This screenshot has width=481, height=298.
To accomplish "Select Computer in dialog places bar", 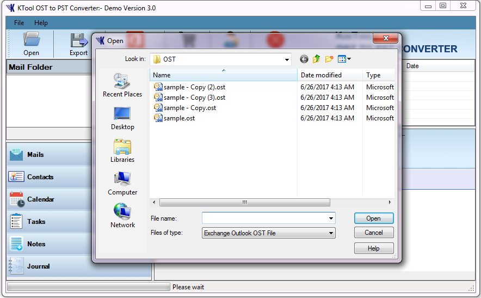I will (x=122, y=184).
